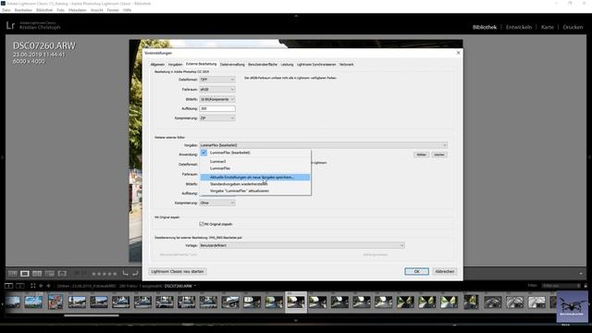Click the OK button
Screen dimensions: 592x333
[416, 271]
